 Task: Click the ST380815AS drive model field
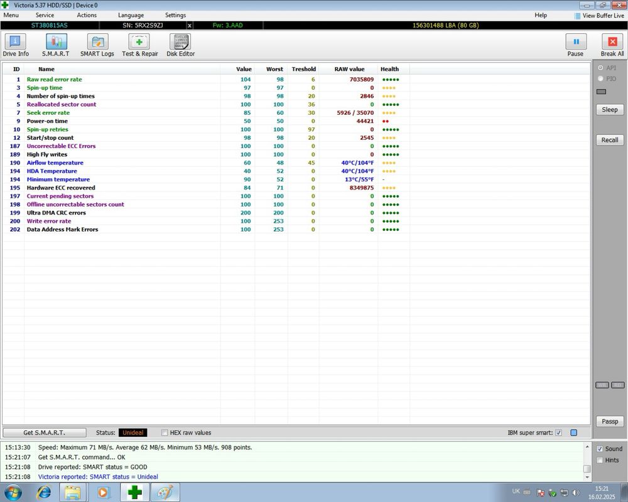[x=50, y=26]
